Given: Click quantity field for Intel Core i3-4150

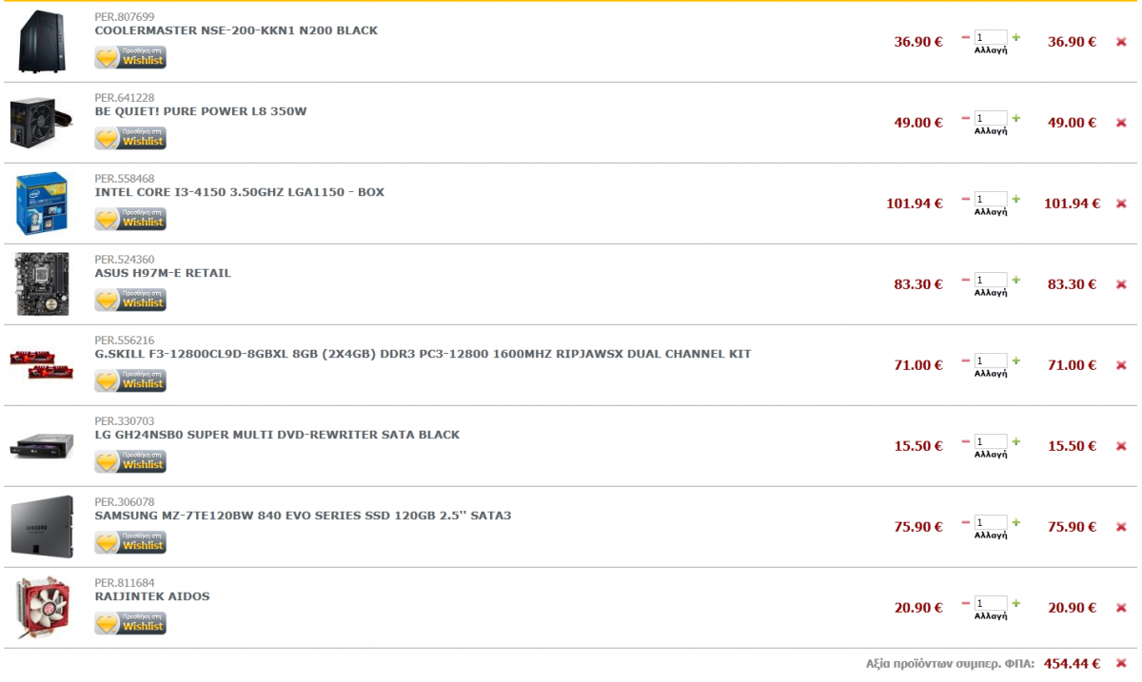Looking at the screenshot, I should [990, 200].
